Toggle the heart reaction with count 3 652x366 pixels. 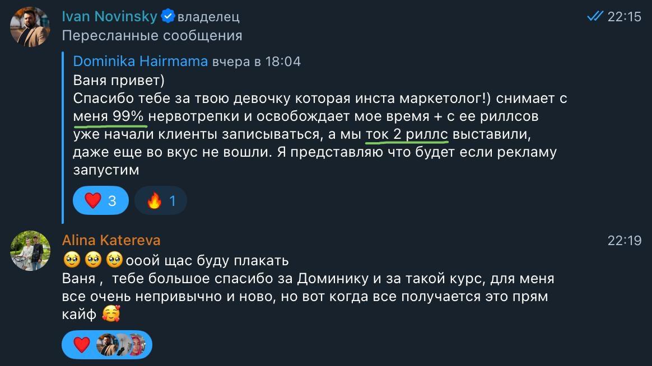click(101, 200)
